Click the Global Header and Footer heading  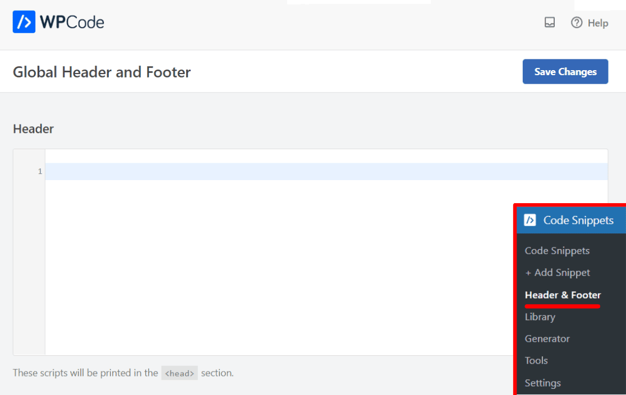(102, 72)
